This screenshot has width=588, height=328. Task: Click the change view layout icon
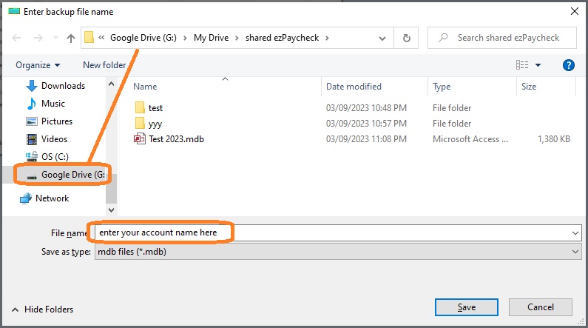[x=522, y=65]
